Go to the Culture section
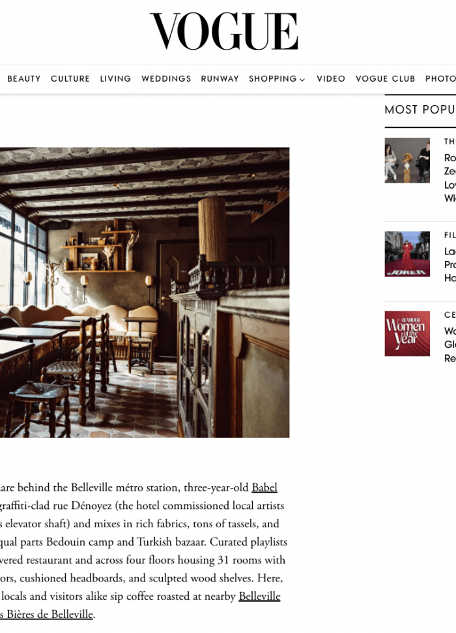 (x=70, y=79)
